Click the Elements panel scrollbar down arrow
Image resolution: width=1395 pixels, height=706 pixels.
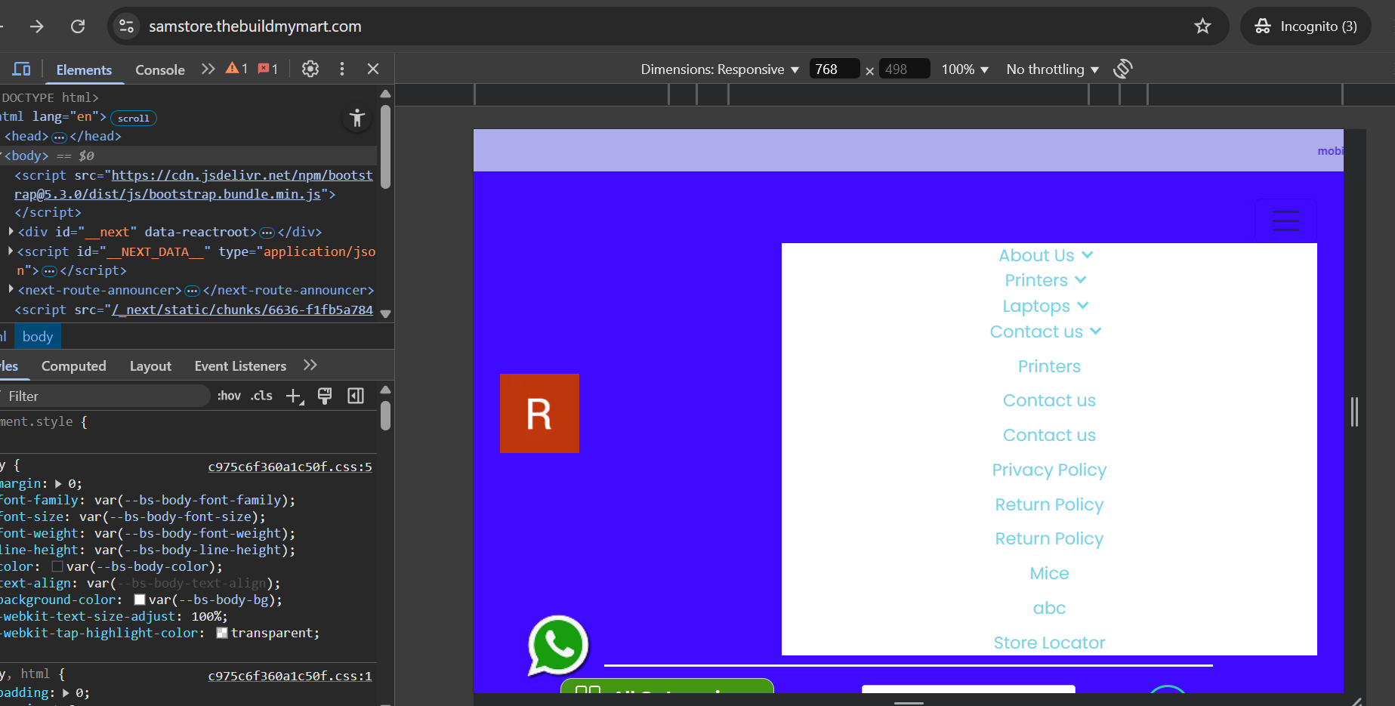click(x=385, y=313)
